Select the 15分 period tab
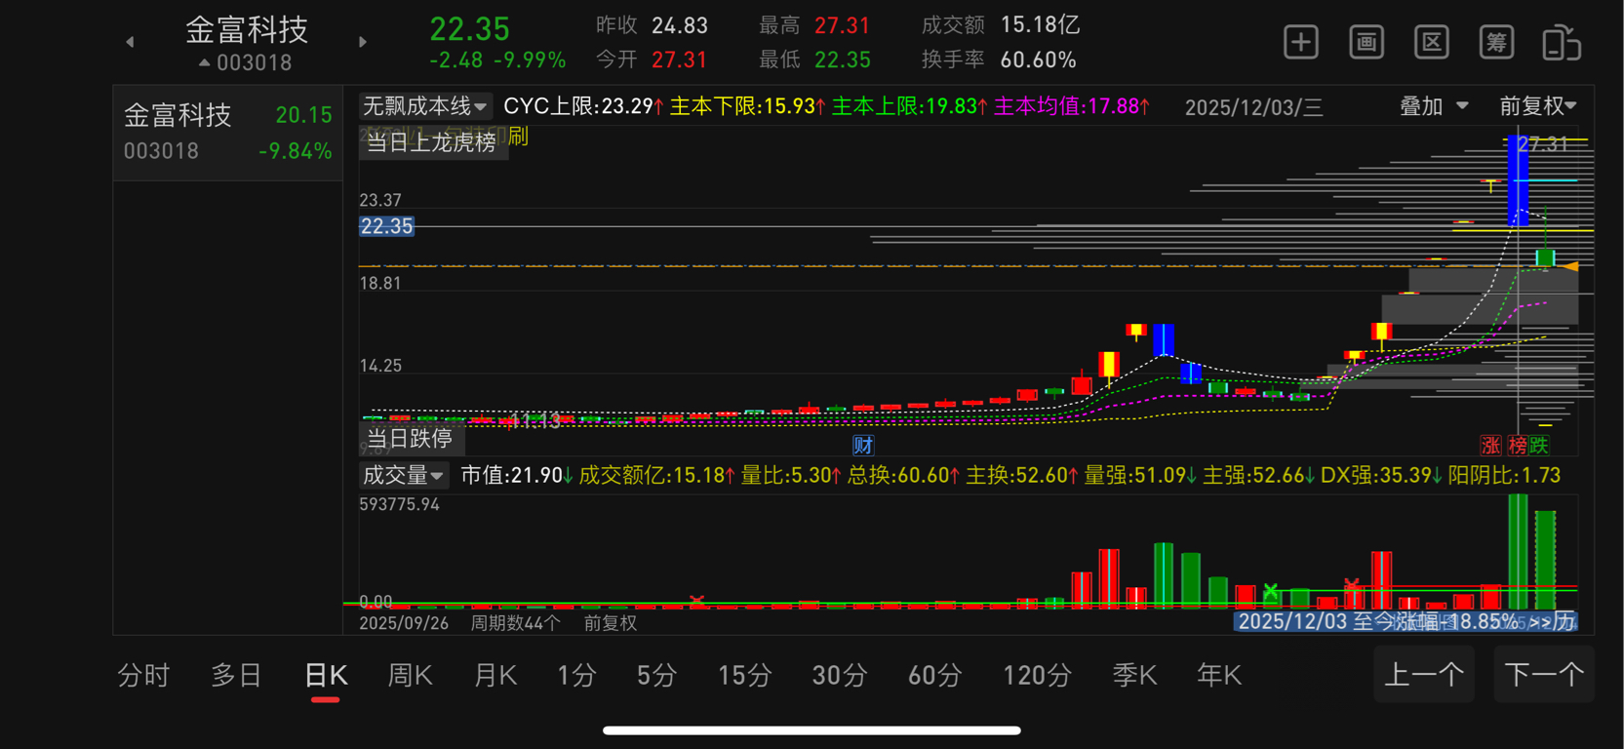Screen dimensions: 1624x749 pyautogui.click(x=744, y=675)
